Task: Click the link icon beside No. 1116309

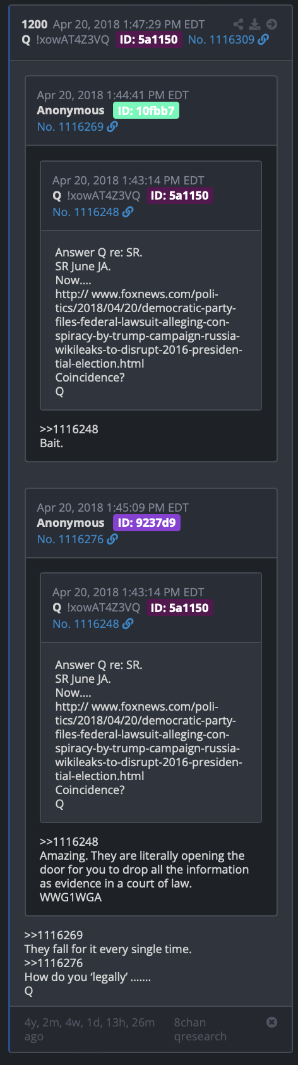Action: pos(263,39)
